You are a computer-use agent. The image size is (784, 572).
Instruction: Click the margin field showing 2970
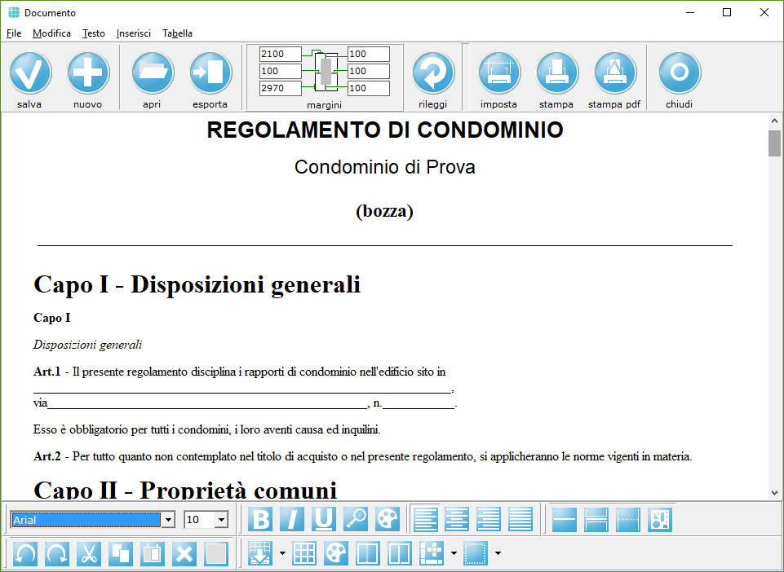click(281, 88)
